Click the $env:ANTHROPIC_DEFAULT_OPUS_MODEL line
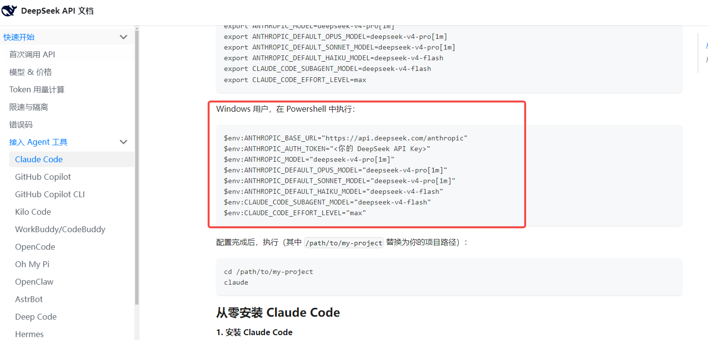708x340 pixels. coord(336,170)
